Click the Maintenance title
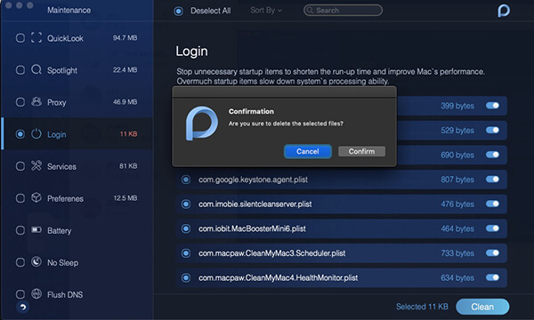This screenshot has width=534, height=320. tap(69, 10)
